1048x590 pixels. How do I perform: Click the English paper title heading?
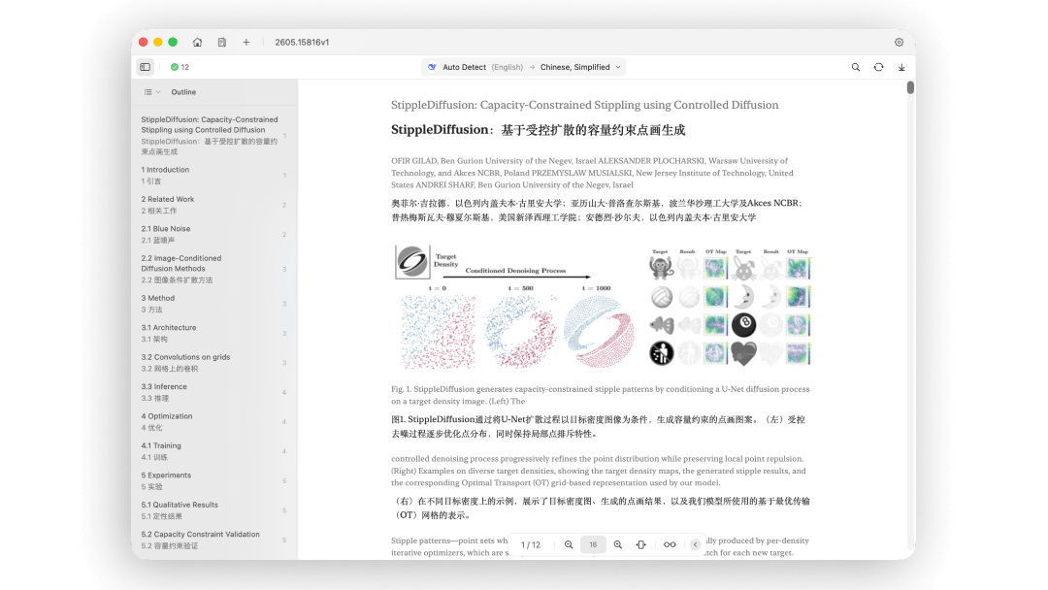pos(585,105)
